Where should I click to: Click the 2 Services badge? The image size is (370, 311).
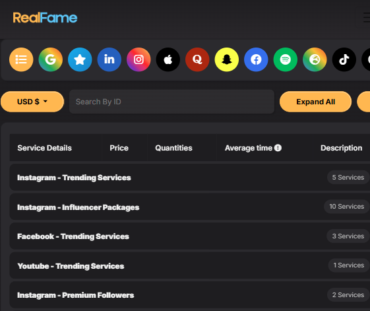(348, 295)
